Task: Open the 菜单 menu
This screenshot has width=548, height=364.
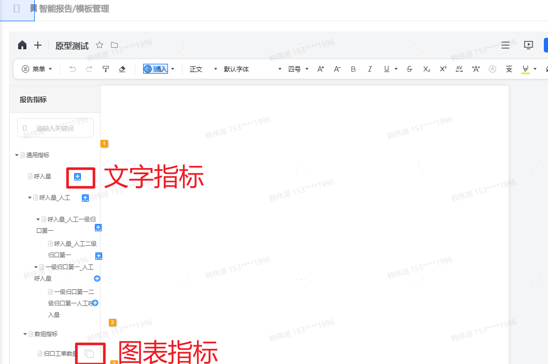Action: [x=37, y=69]
